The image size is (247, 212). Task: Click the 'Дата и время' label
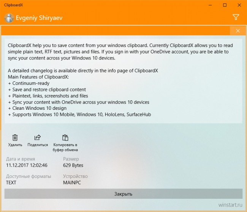(21, 159)
